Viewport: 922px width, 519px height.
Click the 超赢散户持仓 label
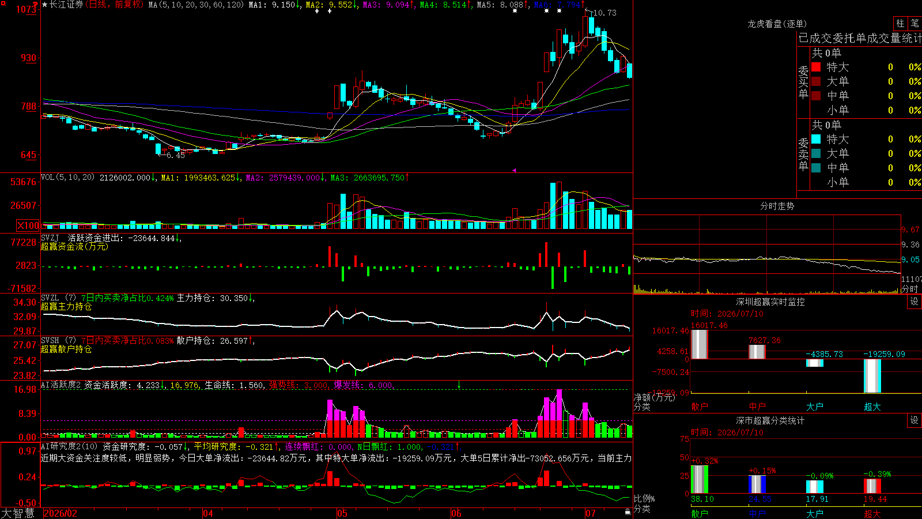click(x=66, y=349)
